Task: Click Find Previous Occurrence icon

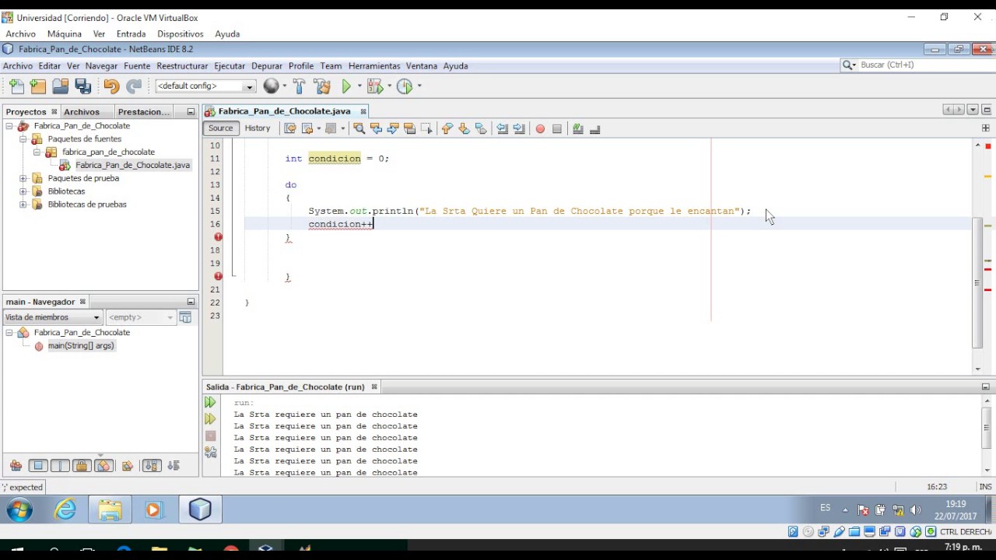Action: pos(376,128)
